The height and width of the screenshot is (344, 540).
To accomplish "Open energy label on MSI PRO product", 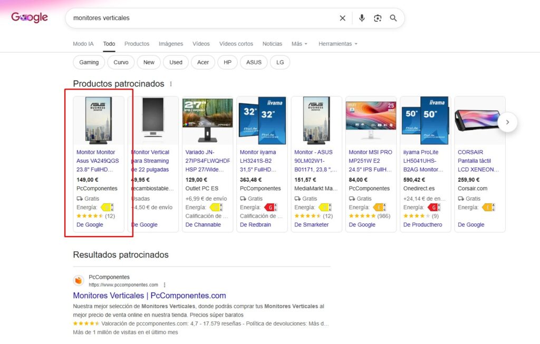I will [380, 208].
